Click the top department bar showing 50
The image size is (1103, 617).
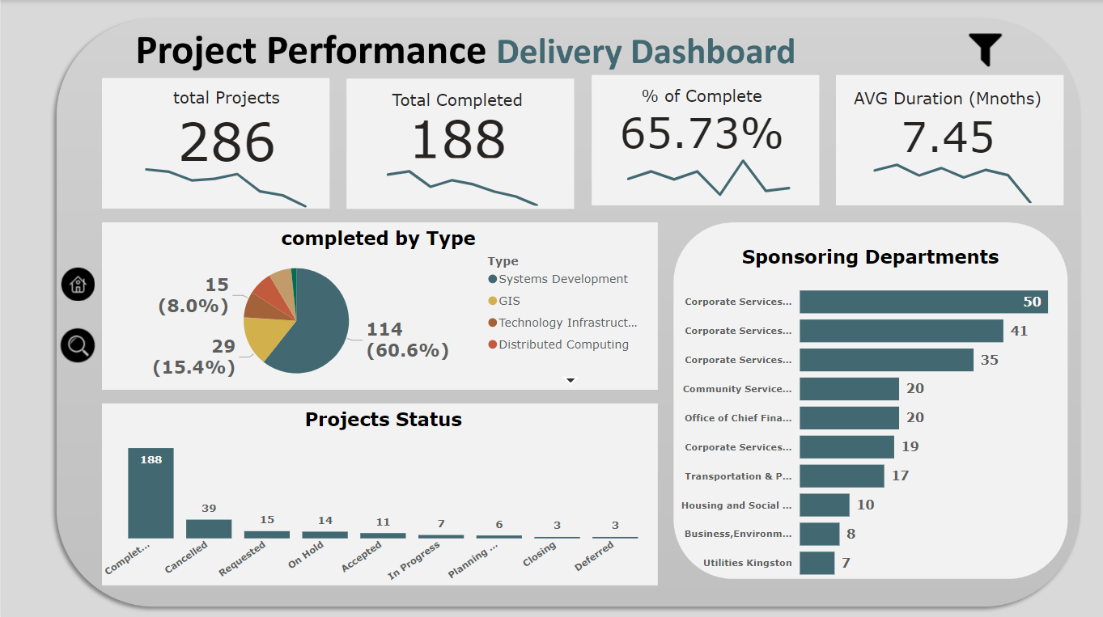click(x=923, y=302)
